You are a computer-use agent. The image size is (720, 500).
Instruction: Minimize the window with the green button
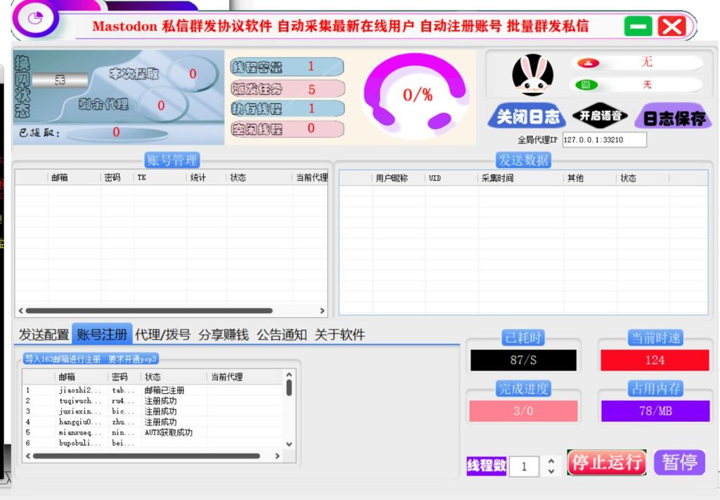638,27
